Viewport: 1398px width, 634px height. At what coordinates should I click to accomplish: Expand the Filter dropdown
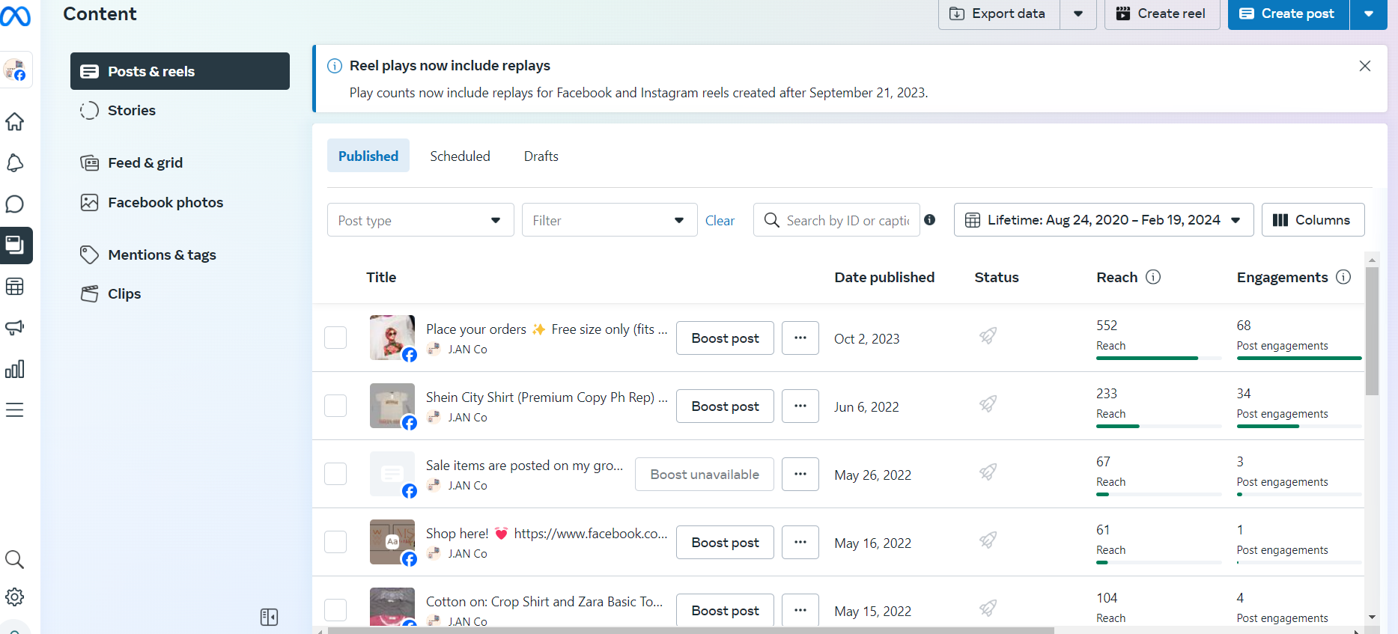point(610,220)
